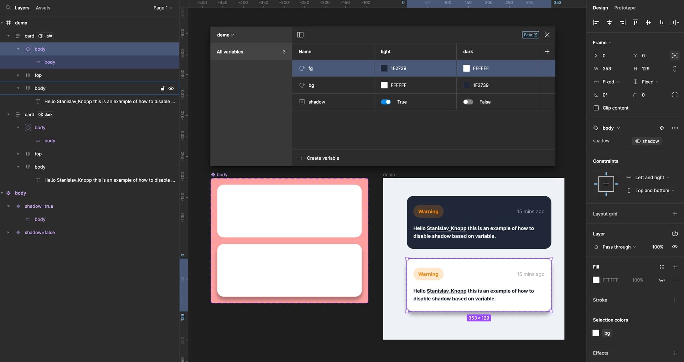Click the 100% layer opacity field
This screenshot has height=362, width=684.
[x=658, y=247]
